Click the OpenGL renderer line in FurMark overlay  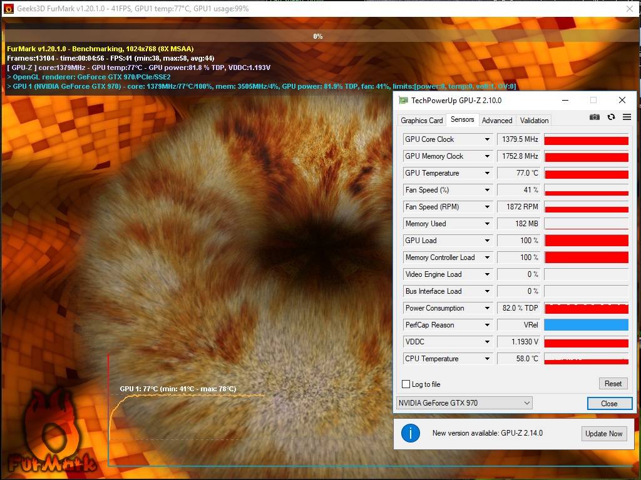pos(89,77)
